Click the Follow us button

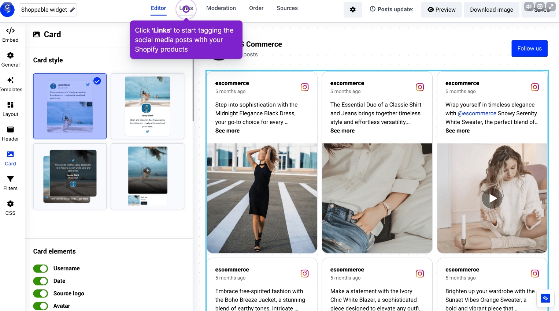click(529, 48)
